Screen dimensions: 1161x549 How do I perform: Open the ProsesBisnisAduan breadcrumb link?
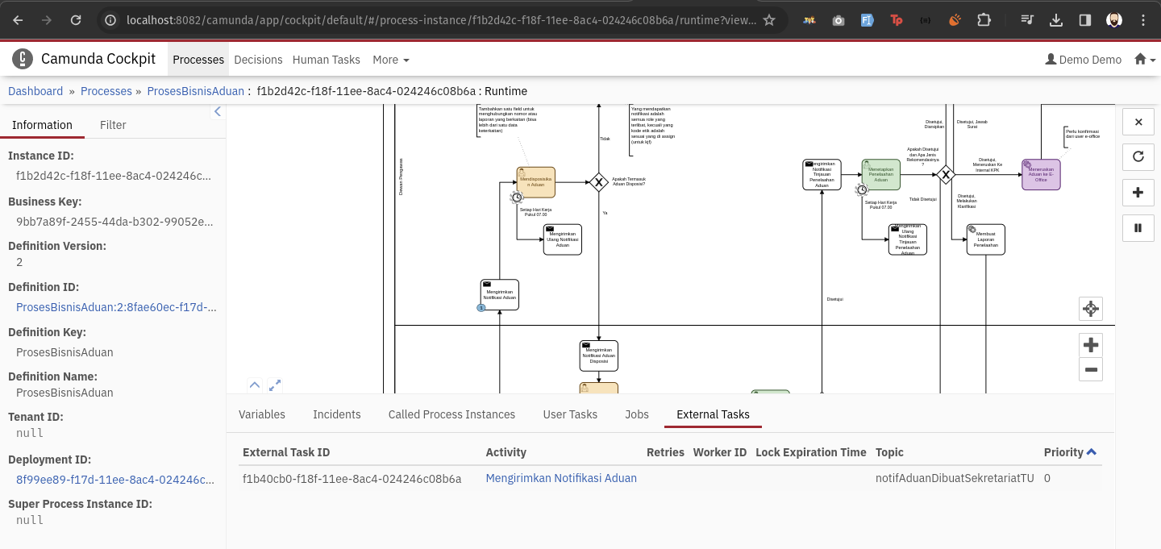(195, 91)
